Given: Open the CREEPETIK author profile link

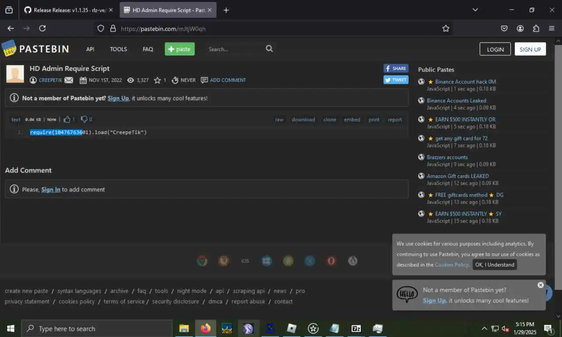Looking at the screenshot, I should (x=50, y=80).
